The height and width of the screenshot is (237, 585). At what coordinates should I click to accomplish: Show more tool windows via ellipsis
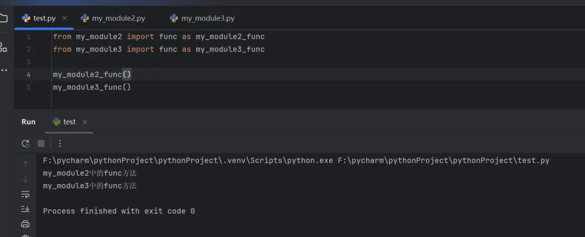coord(3,70)
